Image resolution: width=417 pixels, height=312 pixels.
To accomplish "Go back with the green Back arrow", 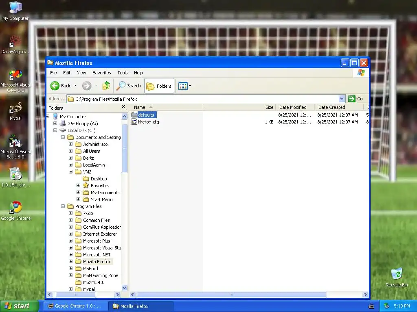I will (x=55, y=86).
